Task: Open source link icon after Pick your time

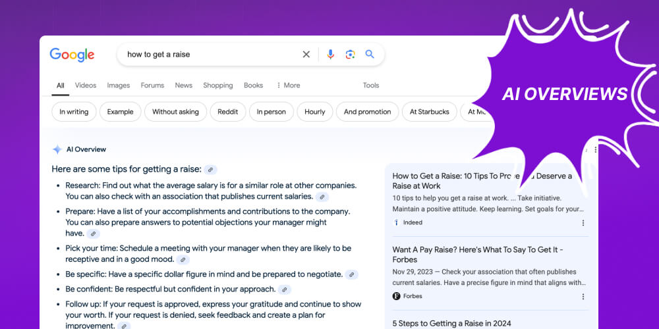Action: click(x=183, y=260)
